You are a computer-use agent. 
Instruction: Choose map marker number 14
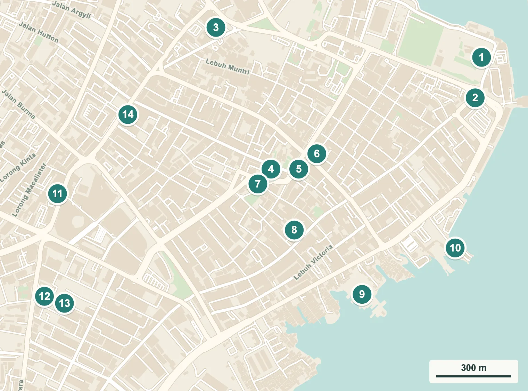pos(128,114)
